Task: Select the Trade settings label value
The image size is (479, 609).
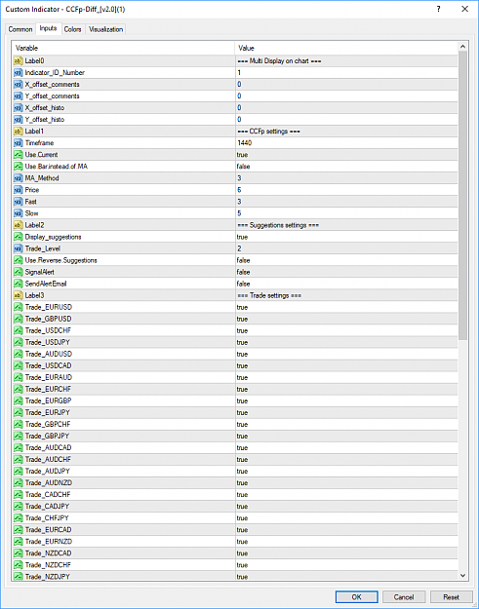Action: (269, 295)
